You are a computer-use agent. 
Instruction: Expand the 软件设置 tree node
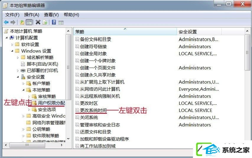tap(12, 45)
